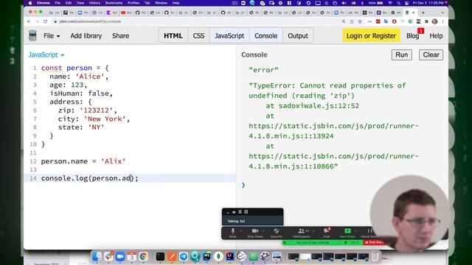This screenshot has height=265, width=472.
Task: Toggle the HTML panel
Action: [173, 36]
